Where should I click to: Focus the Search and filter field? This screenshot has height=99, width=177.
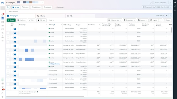tap(89, 11)
